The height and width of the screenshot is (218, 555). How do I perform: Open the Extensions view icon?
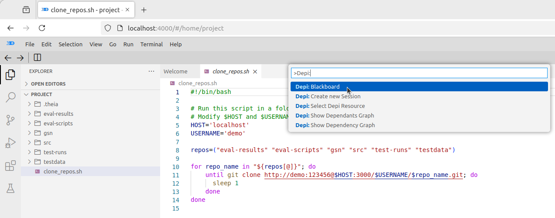(10, 166)
